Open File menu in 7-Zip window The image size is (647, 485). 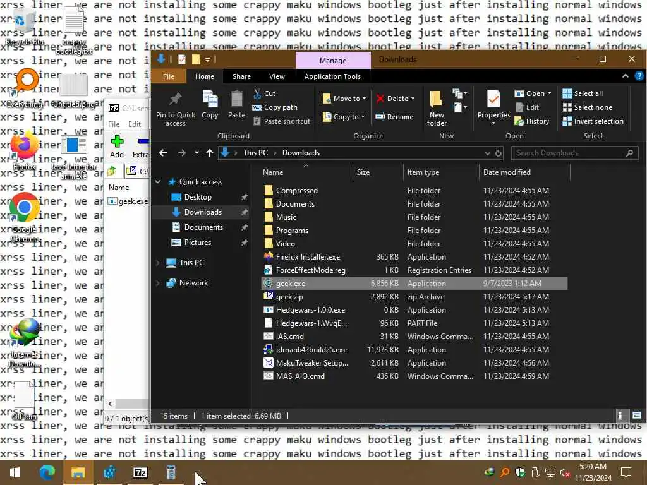click(x=114, y=124)
